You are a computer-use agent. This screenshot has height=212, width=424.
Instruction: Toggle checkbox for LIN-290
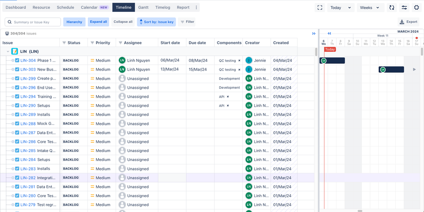tap(17, 106)
